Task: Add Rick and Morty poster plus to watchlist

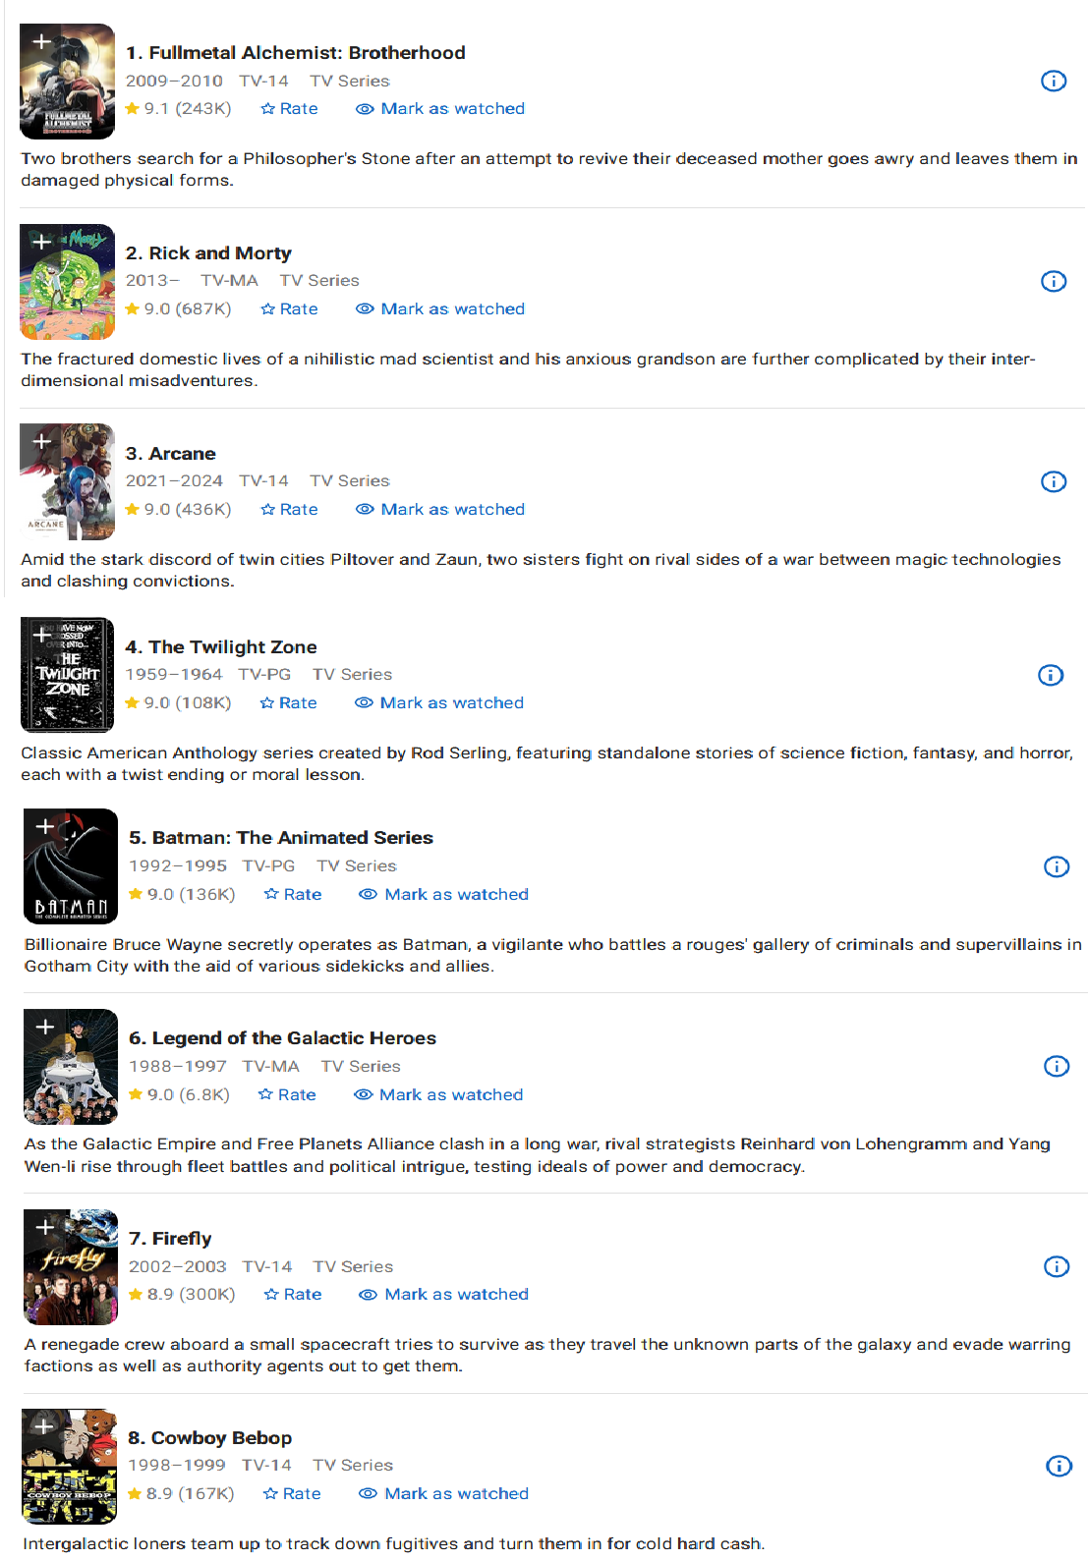Action: (41, 242)
